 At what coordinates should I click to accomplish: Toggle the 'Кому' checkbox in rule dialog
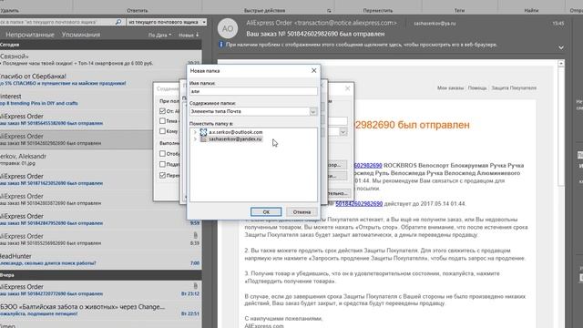[x=162, y=131]
